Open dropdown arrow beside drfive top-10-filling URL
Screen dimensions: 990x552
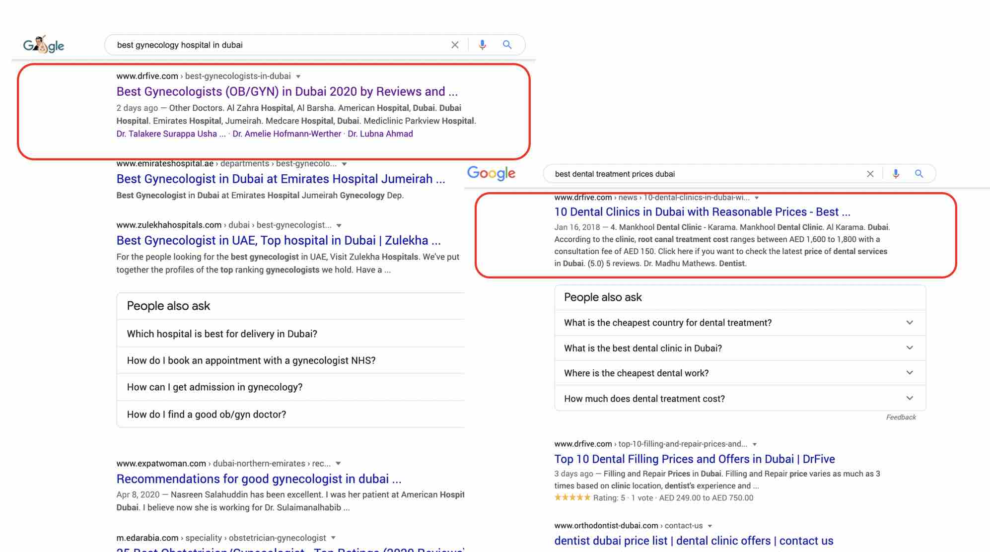pos(755,444)
